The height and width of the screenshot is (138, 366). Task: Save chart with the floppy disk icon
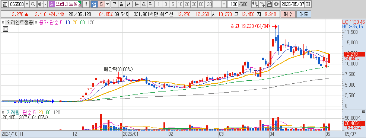point(269,4)
